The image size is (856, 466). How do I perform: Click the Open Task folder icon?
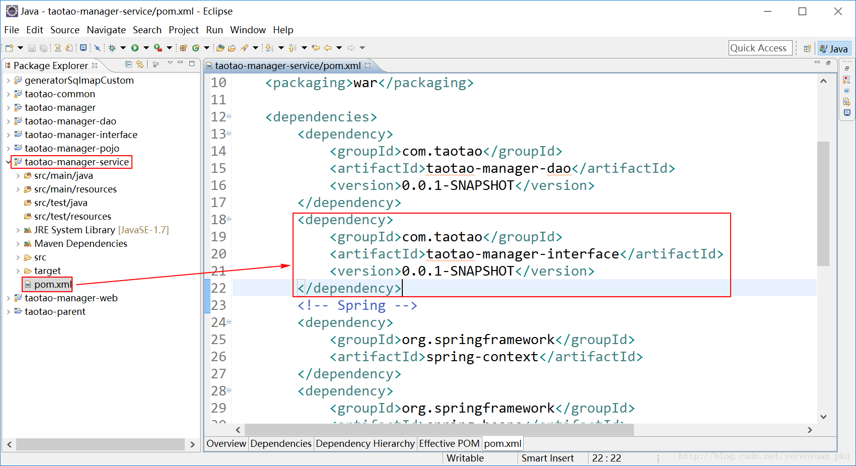[x=232, y=48]
